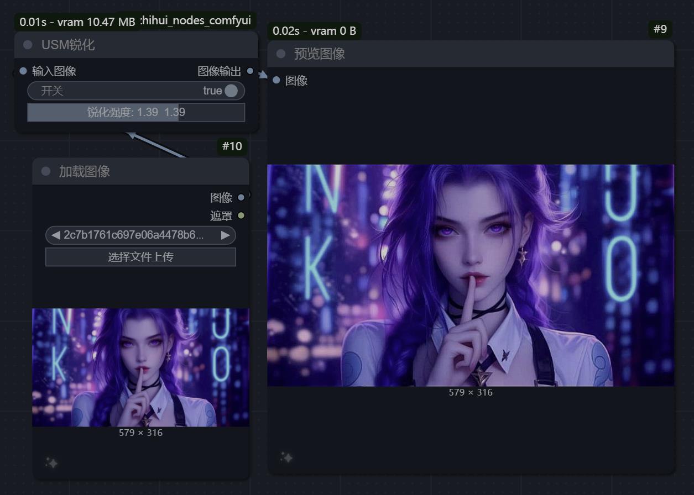Collapse the 预览图像 node using its title dot
Viewport: 694px width, 495px height.
pyautogui.click(x=280, y=54)
